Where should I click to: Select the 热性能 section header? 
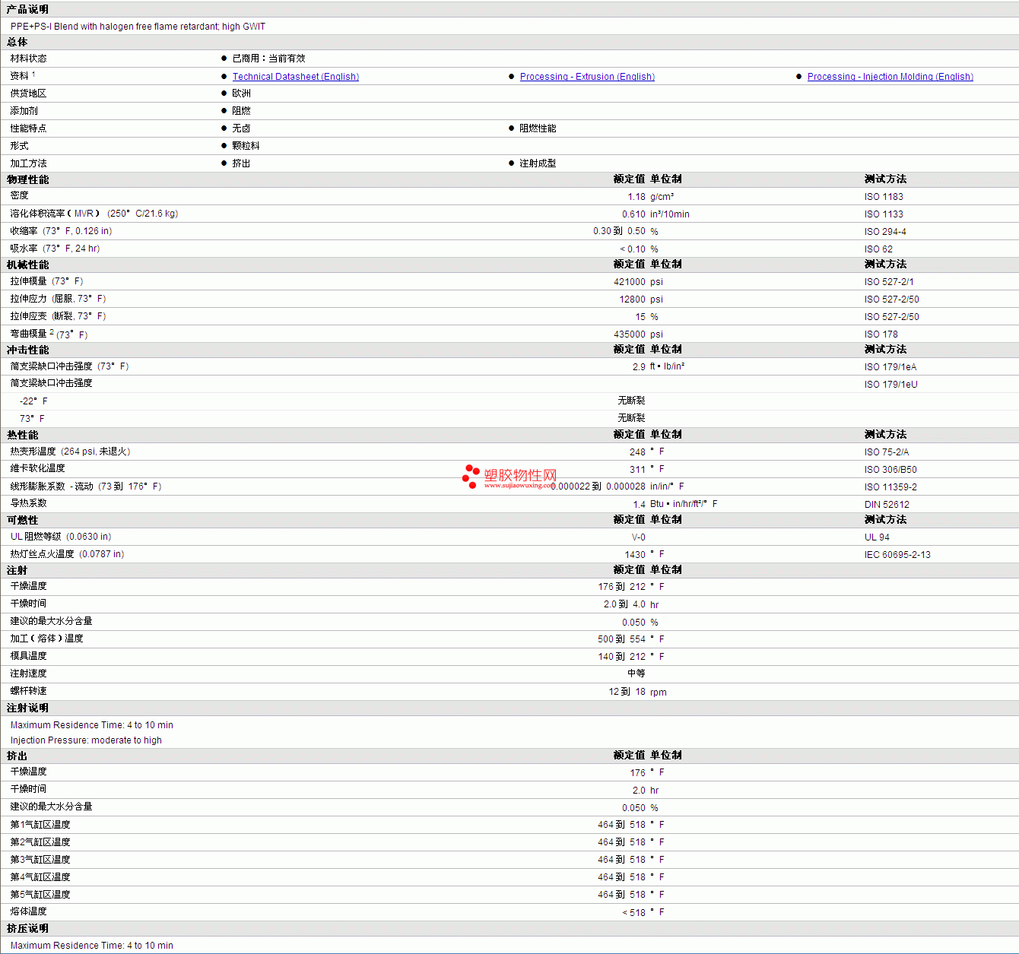click(x=23, y=435)
